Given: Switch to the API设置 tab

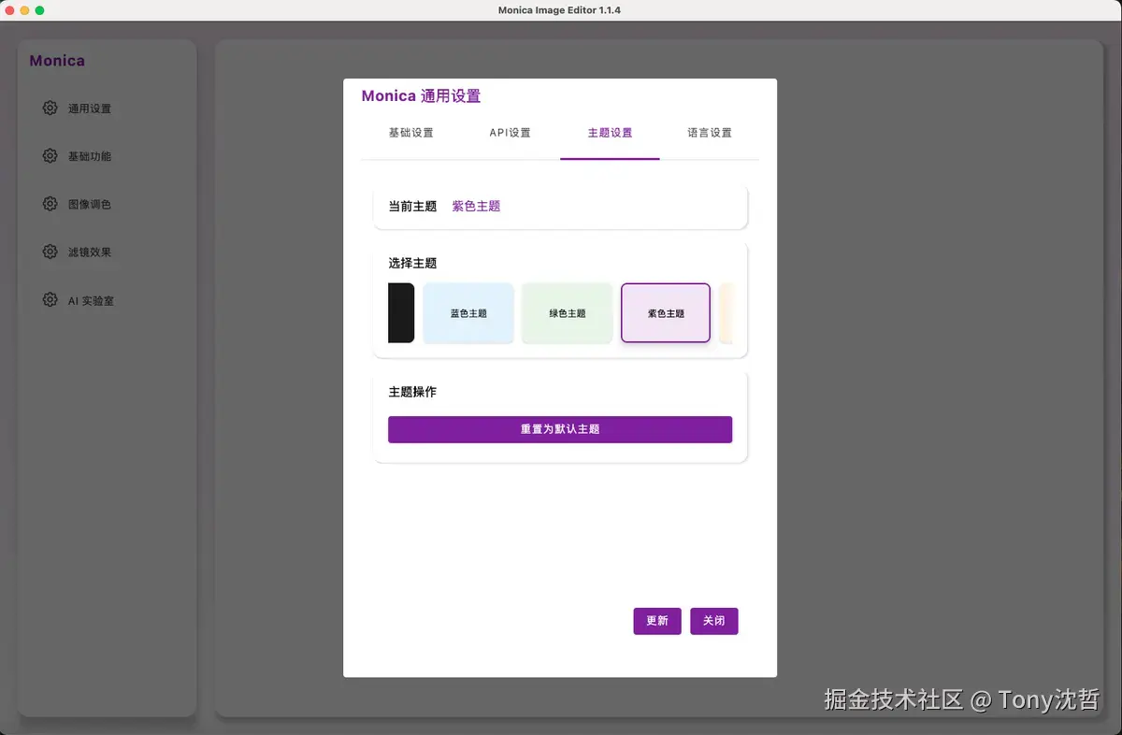Looking at the screenshot, I should click(510, 132).
